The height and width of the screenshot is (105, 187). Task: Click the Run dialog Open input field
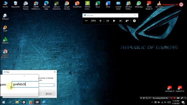click(x=25, y=84)
